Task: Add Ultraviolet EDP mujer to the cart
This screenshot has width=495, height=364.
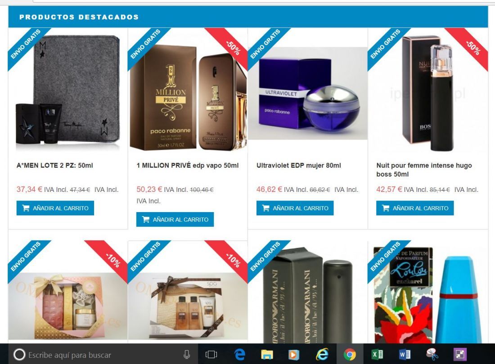Action: tap(295, 208)
